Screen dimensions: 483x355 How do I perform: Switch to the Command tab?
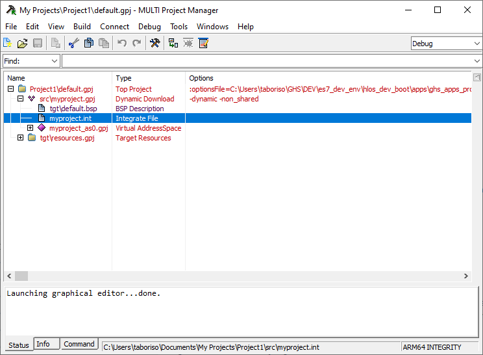80,344
